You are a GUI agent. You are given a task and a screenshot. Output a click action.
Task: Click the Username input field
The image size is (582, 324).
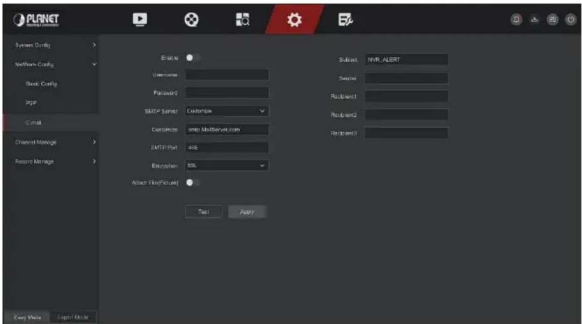227,75
